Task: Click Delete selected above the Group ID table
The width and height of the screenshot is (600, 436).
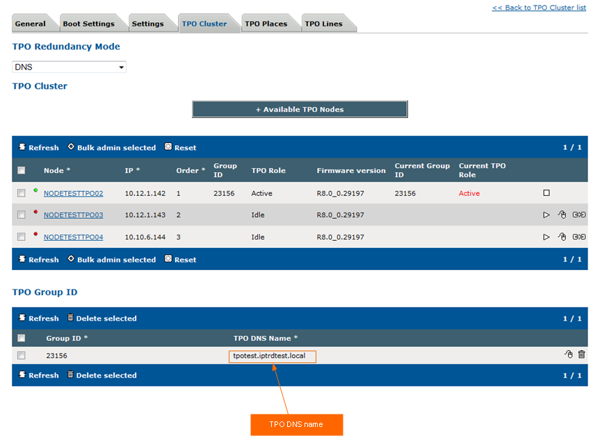Action: tap(102, 318)
